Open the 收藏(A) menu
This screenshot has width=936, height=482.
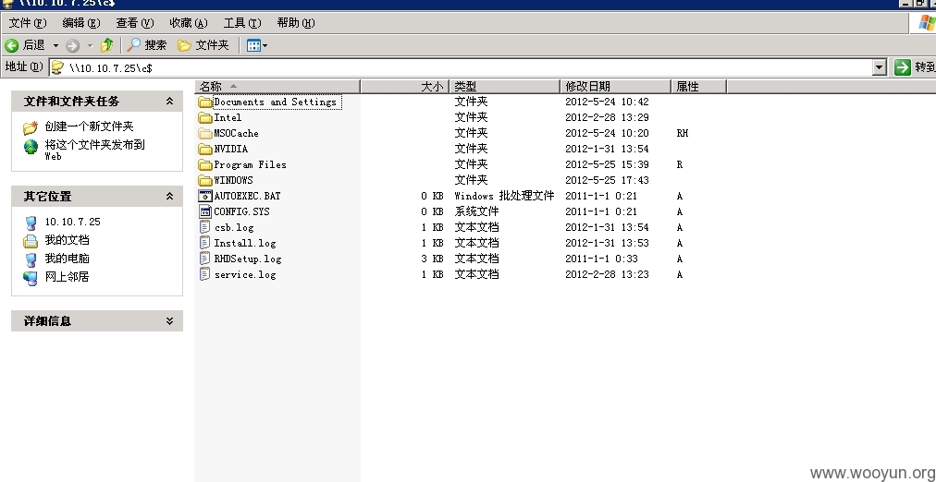[189, 23]
